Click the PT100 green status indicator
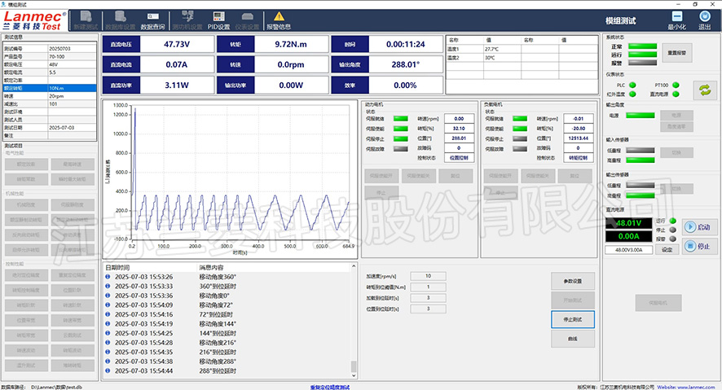Image resolution: width=722 pixels, height=390 pixels. 676,85
